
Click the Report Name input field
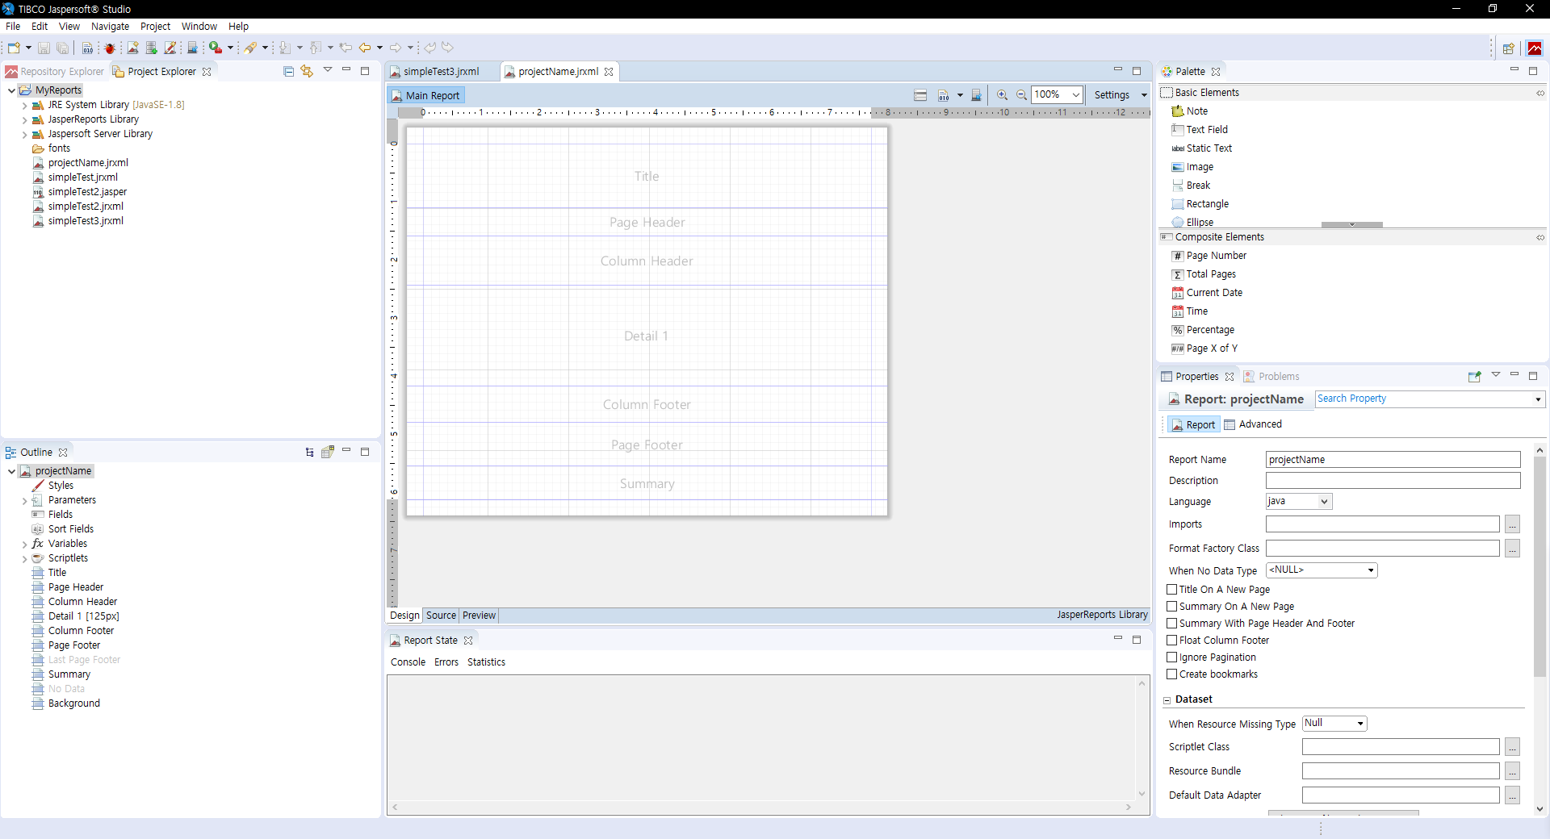(x=1393, y=460)
